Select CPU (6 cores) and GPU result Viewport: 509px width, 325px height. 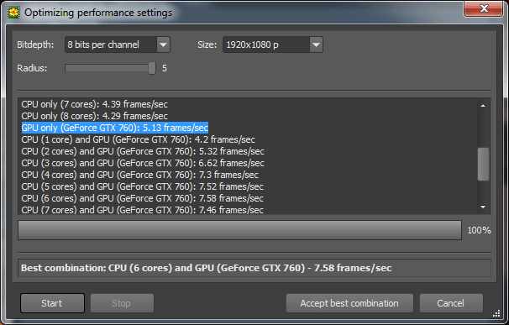(x=142, y=198)
